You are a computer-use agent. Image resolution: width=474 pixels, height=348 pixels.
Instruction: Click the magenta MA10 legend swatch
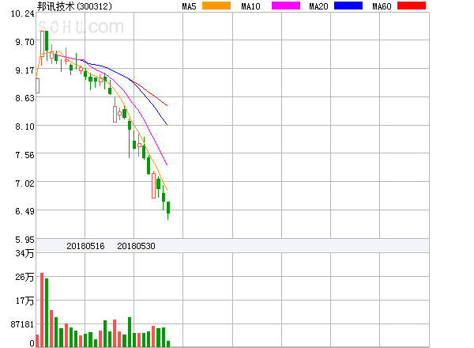[286, 6]
